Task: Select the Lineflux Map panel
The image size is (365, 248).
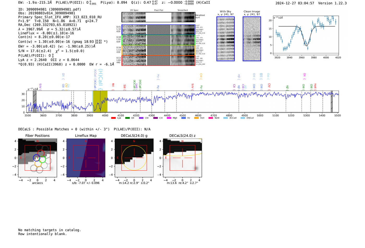Action: click(x=86, y=158)
